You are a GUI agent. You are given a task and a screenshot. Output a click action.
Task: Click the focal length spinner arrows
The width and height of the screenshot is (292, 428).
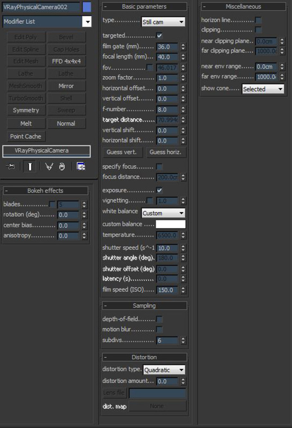click(x=183, y=57)
